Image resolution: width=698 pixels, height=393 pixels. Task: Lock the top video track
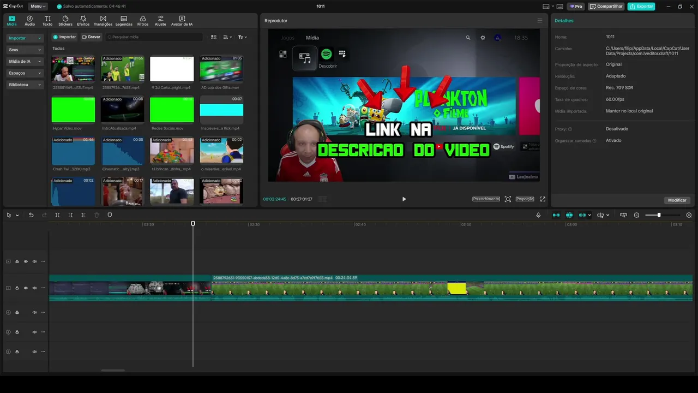coord(17,261)
